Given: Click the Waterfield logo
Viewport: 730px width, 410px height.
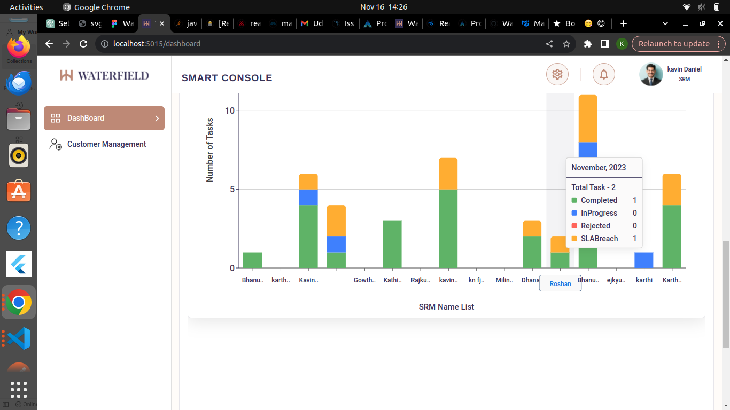Looking at the screenshot, I should (104, 75).
